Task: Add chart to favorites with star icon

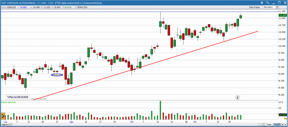Action: [262, 3]
